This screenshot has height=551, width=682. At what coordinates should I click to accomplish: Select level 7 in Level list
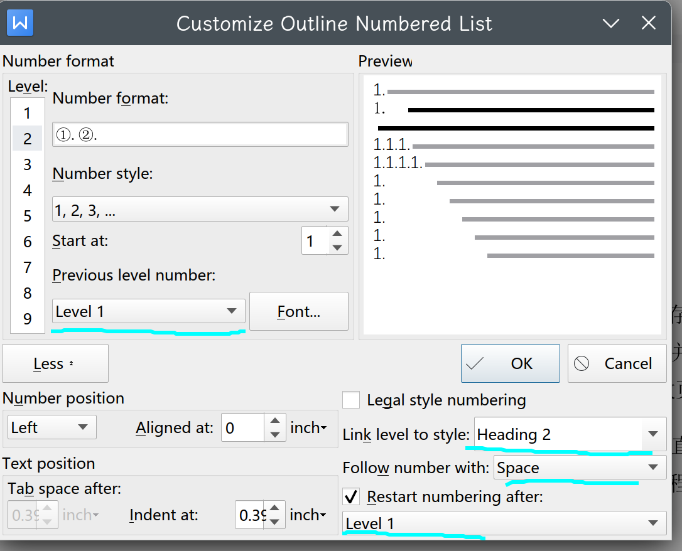click(x=28, y=267)
